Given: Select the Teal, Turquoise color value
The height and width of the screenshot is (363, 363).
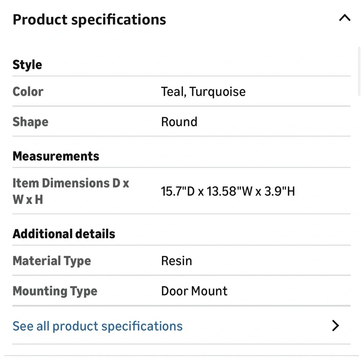Looking at the screenshot, I should [x=203, y=92].
